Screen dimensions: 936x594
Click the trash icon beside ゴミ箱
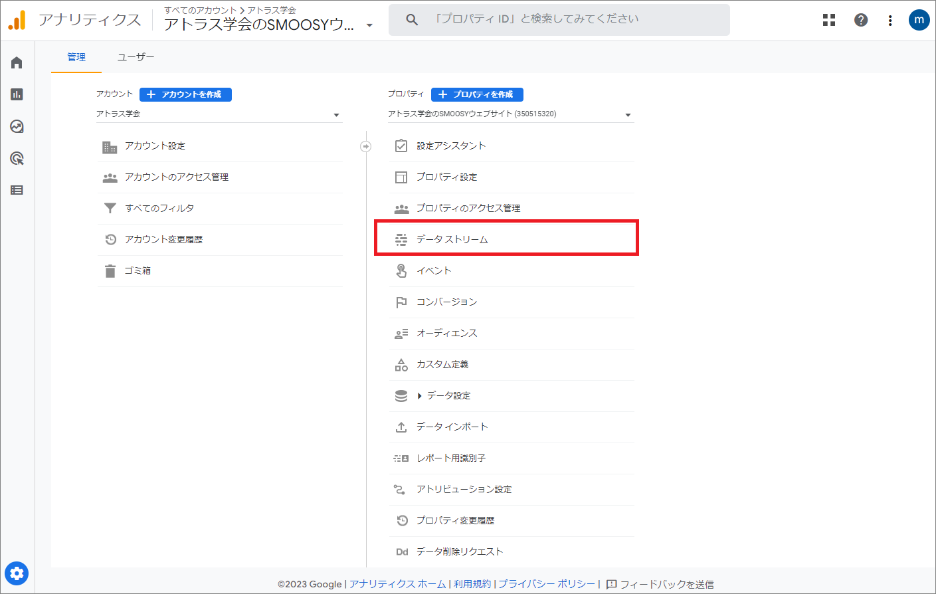coord(110,271)
